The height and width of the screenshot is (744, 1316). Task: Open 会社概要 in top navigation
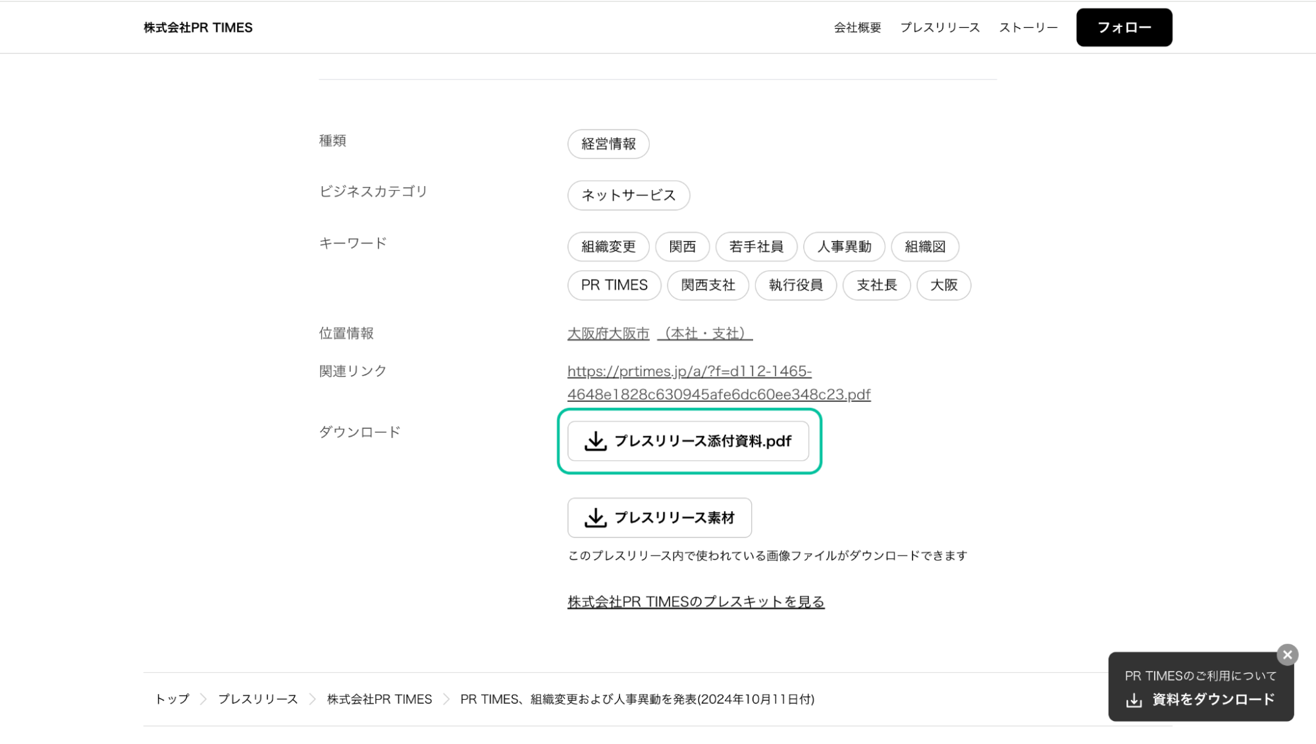(x=857, y=28)
